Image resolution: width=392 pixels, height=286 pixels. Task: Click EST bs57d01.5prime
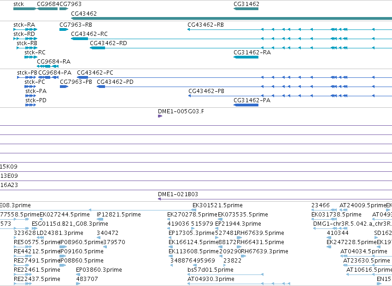(x=226, y=274)
